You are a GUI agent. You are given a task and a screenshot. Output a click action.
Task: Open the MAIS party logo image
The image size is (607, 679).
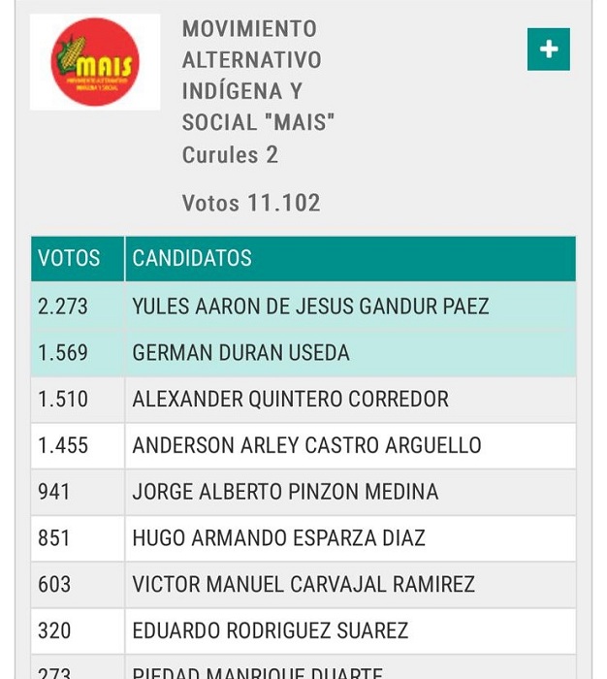(95, 62)
